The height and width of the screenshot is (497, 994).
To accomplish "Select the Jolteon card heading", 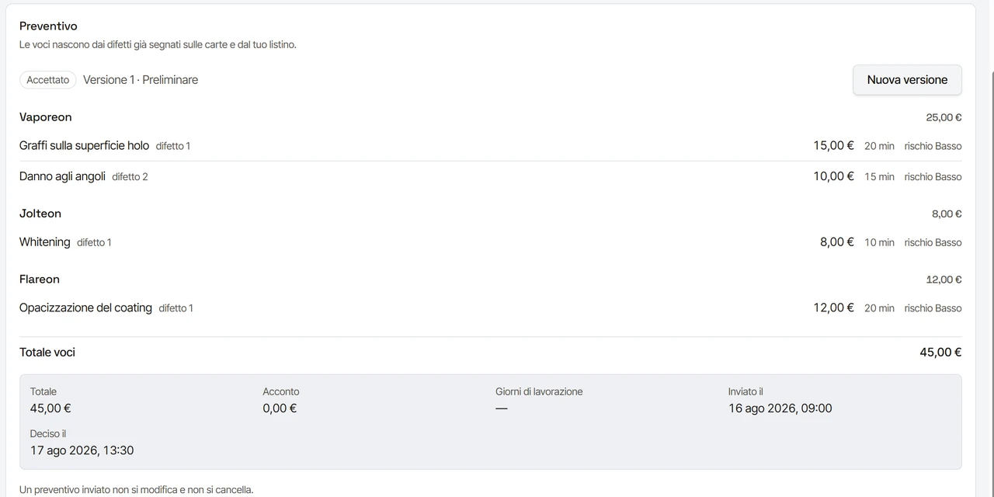I will point(40,214).
